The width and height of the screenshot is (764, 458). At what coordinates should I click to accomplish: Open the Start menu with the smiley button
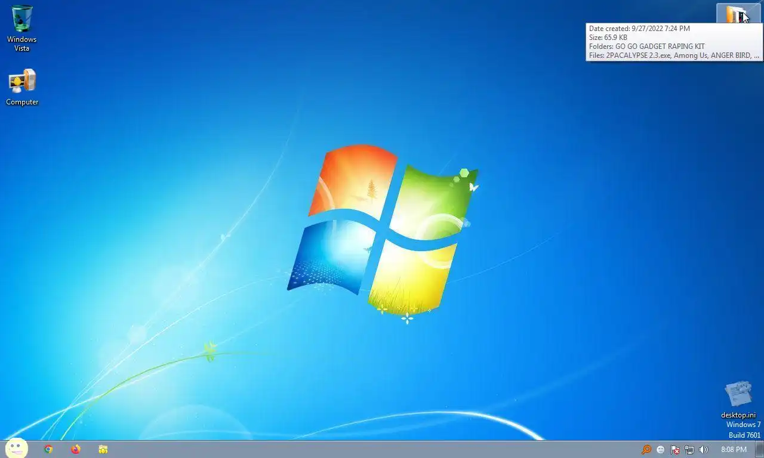pyautogui.click(x=17, y=448)
